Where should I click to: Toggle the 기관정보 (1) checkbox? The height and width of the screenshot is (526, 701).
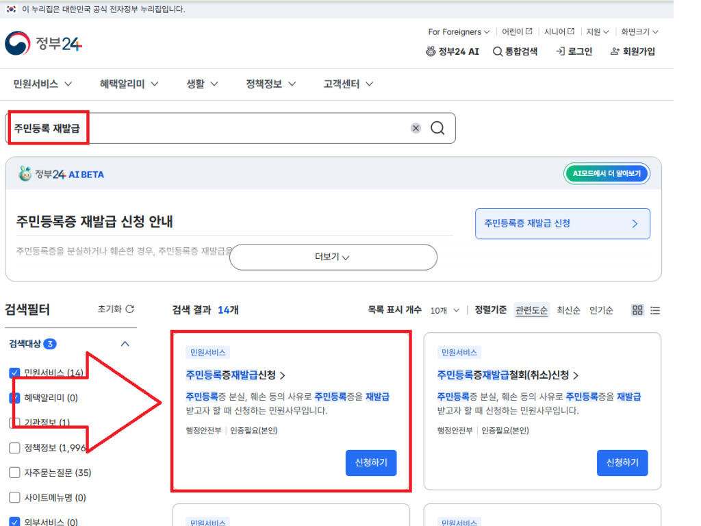(x=14, y=423)
